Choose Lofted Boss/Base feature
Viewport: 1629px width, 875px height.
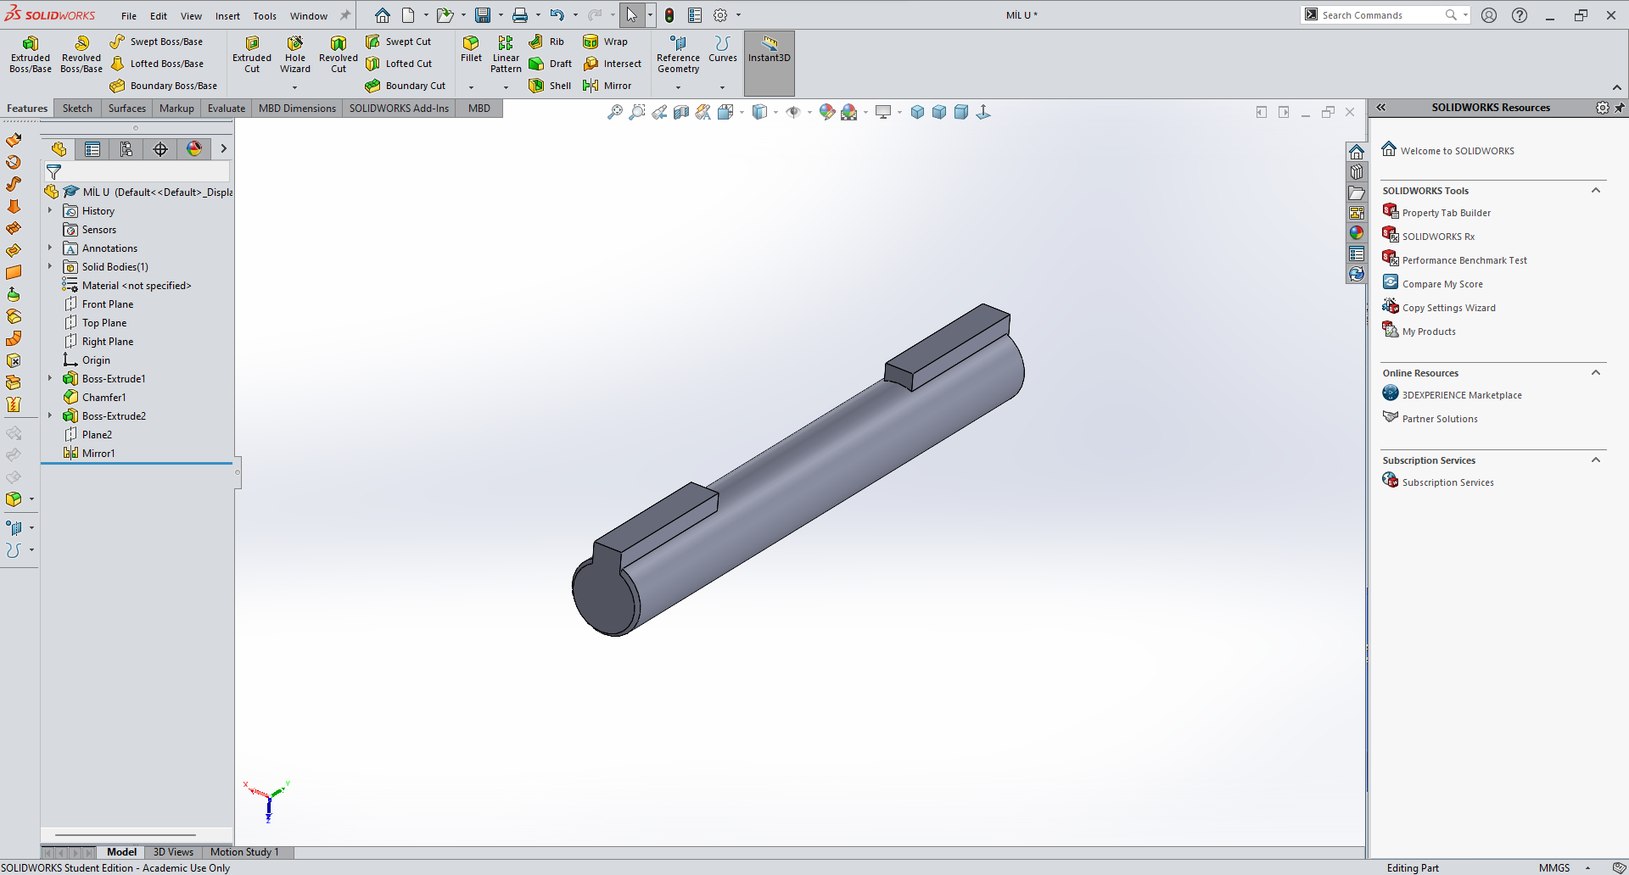coord(157,64)
